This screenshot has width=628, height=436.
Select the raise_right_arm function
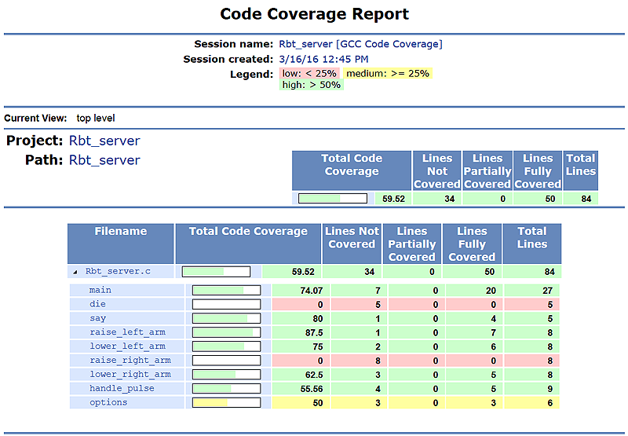130,361
